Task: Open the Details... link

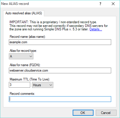Action: 96,29
